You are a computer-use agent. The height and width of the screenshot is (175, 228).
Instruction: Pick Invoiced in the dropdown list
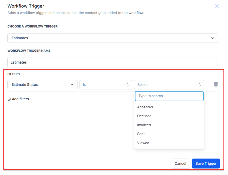click(144, 125)
